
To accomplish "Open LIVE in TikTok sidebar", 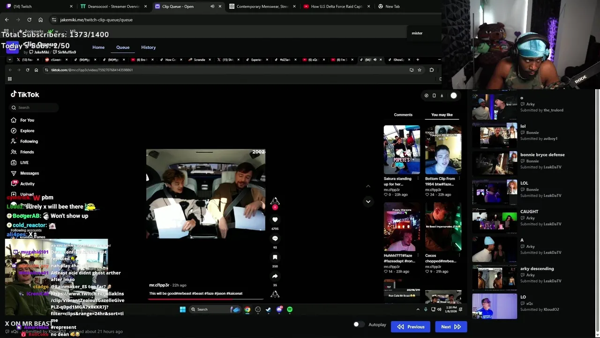I will point(20,162).
